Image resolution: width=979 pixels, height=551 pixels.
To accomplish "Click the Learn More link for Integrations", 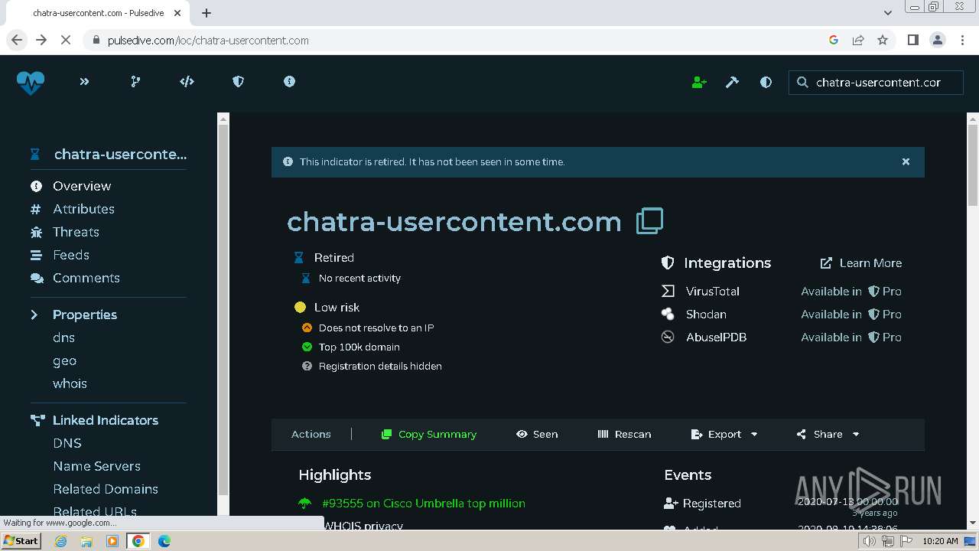I will tap(861, 262).
